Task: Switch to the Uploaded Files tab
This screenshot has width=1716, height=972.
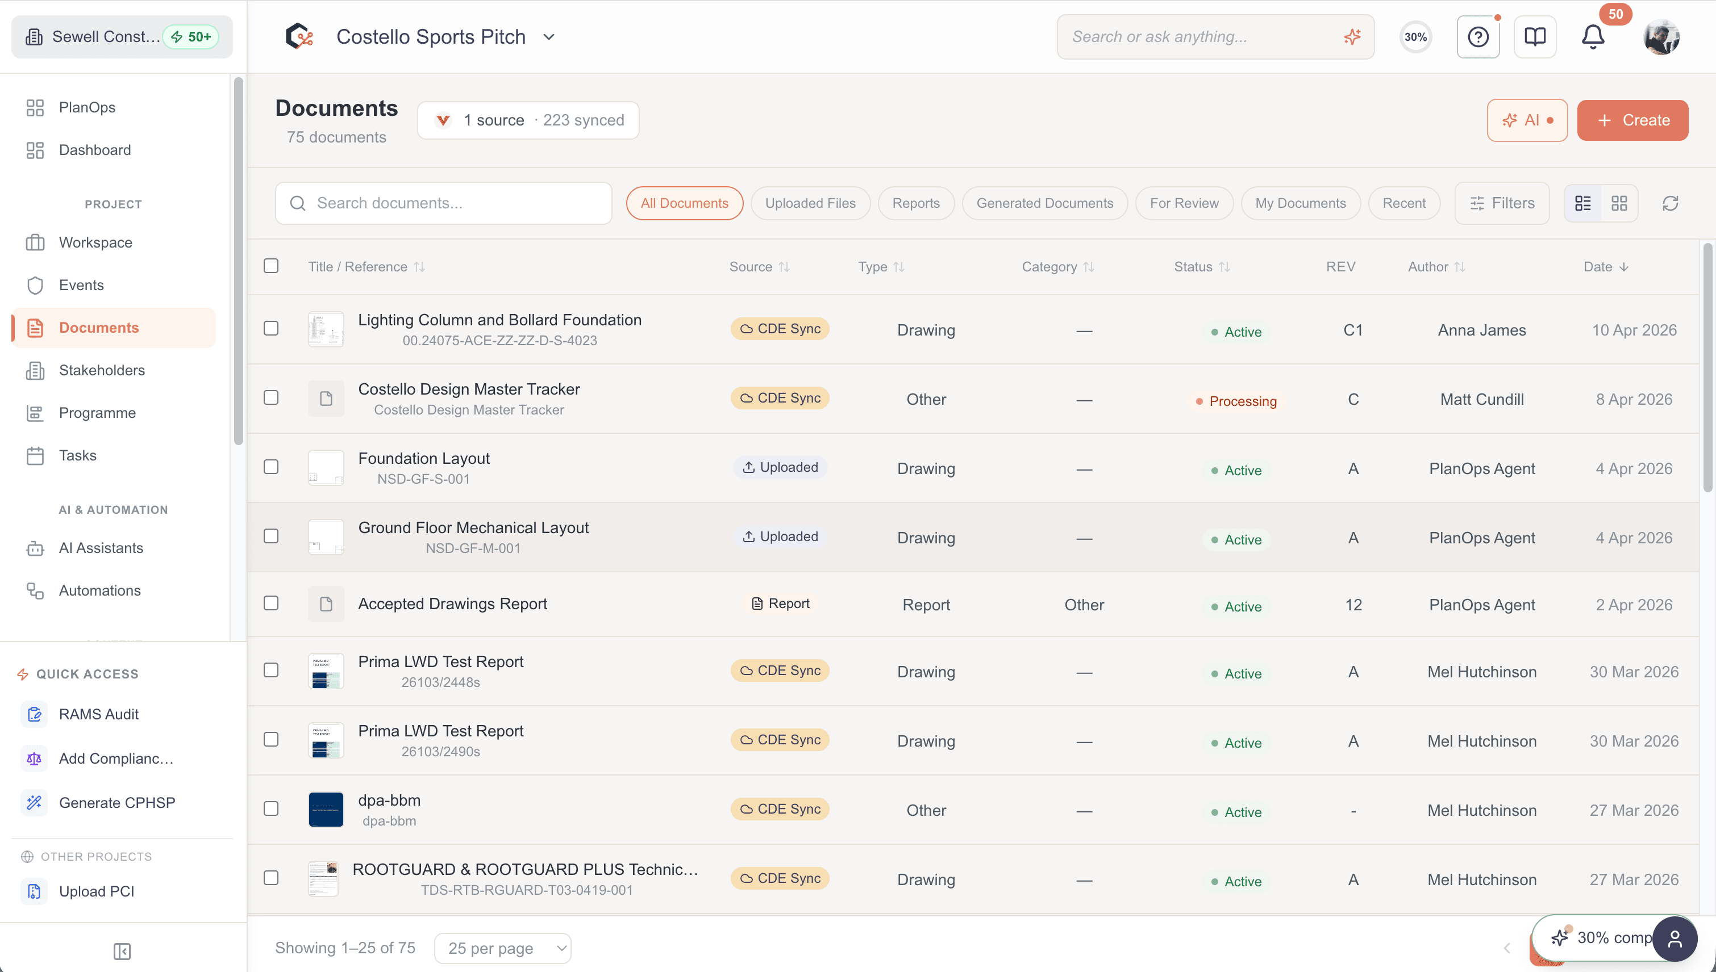Action: coord(810,203)
